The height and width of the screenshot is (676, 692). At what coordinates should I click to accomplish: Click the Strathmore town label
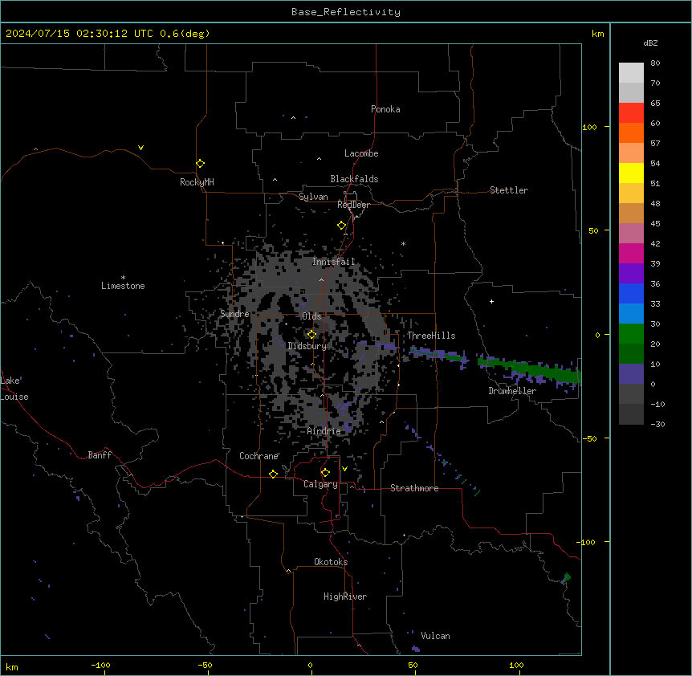[x=414, y=488]
